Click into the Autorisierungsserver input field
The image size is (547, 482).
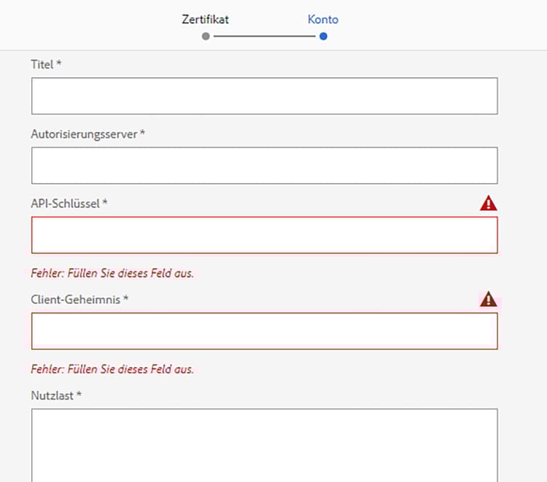tap(264, 166)
